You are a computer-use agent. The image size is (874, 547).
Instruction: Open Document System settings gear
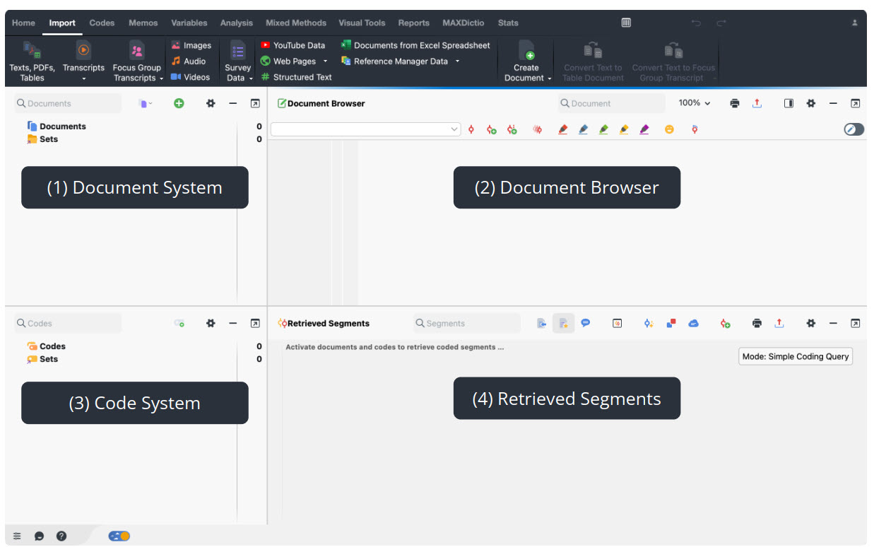210,103
